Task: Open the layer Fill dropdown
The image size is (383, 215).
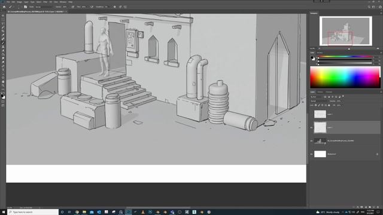Action: click(x=339, y=105)
